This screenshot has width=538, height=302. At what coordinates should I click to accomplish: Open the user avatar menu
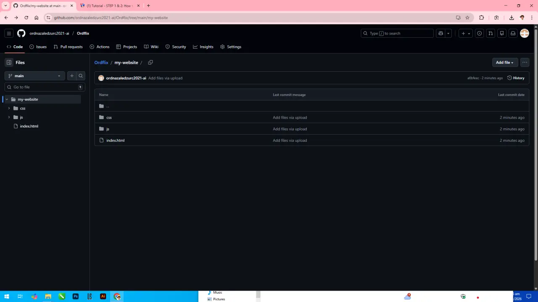point(525,34)
